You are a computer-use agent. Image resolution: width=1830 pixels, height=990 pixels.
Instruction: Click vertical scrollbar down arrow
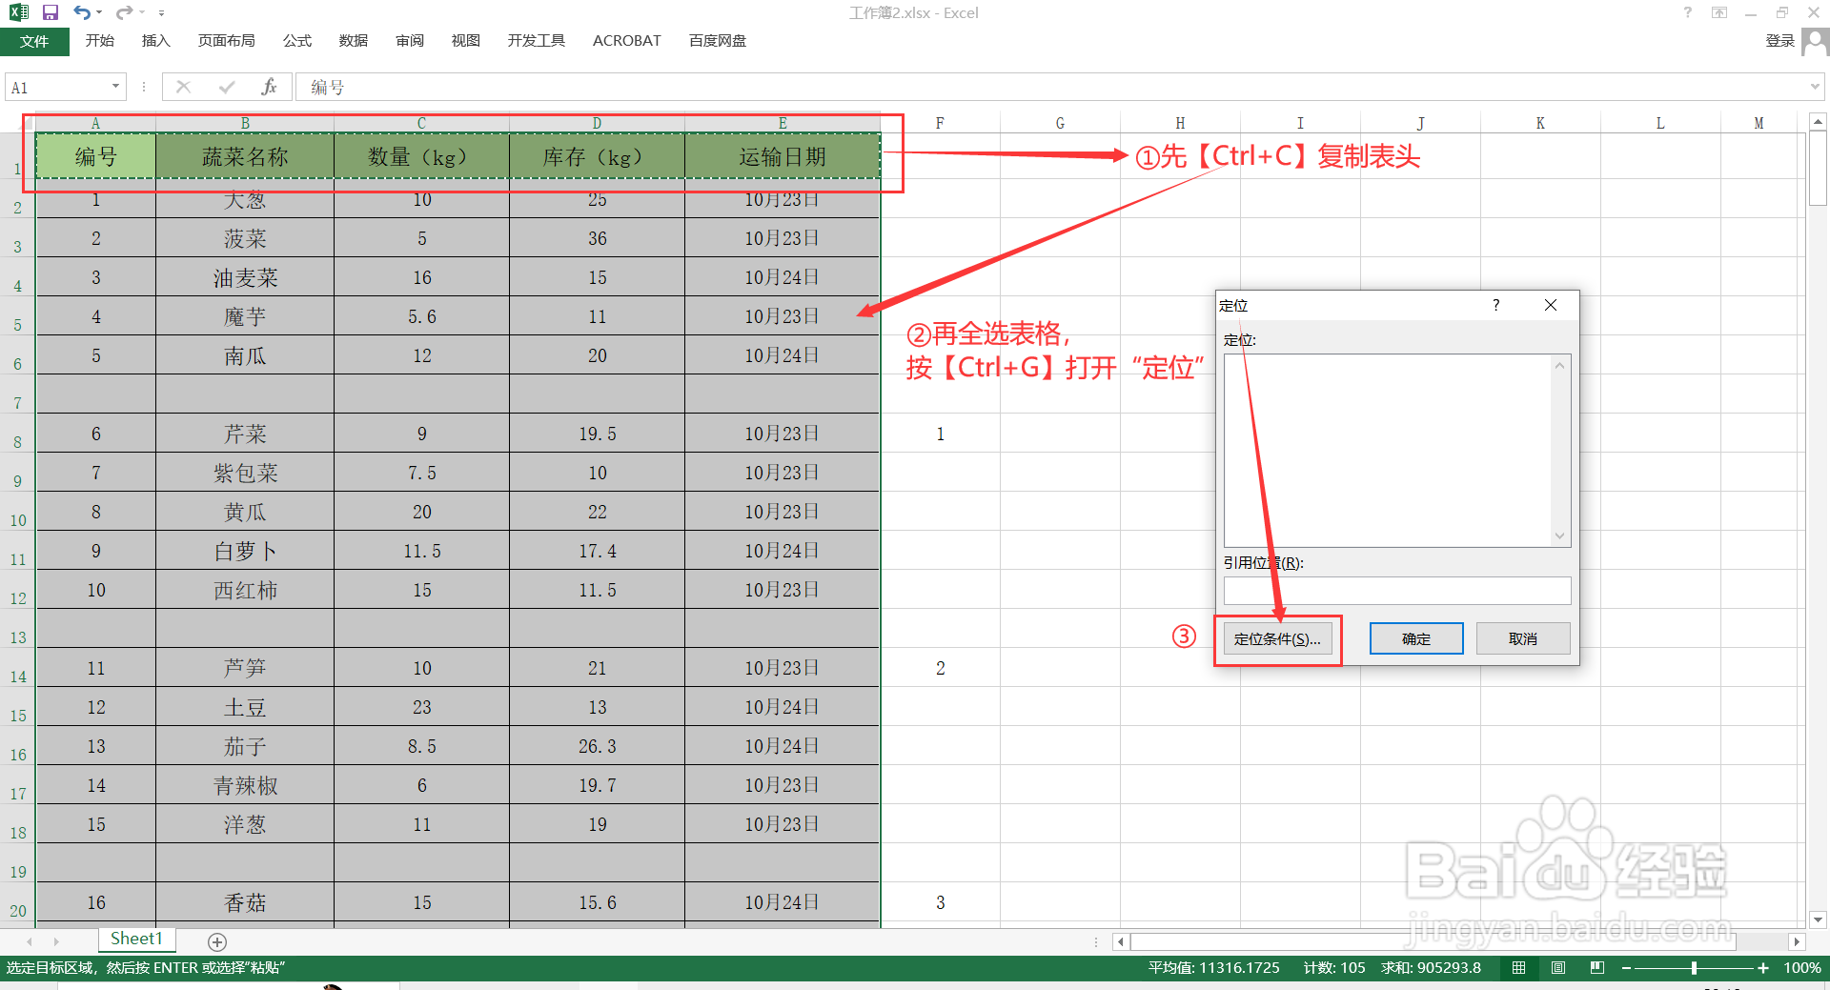[1818, 919]
